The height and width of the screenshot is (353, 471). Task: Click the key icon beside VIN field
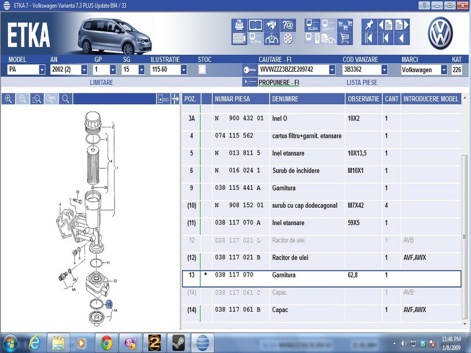(250, 70)
